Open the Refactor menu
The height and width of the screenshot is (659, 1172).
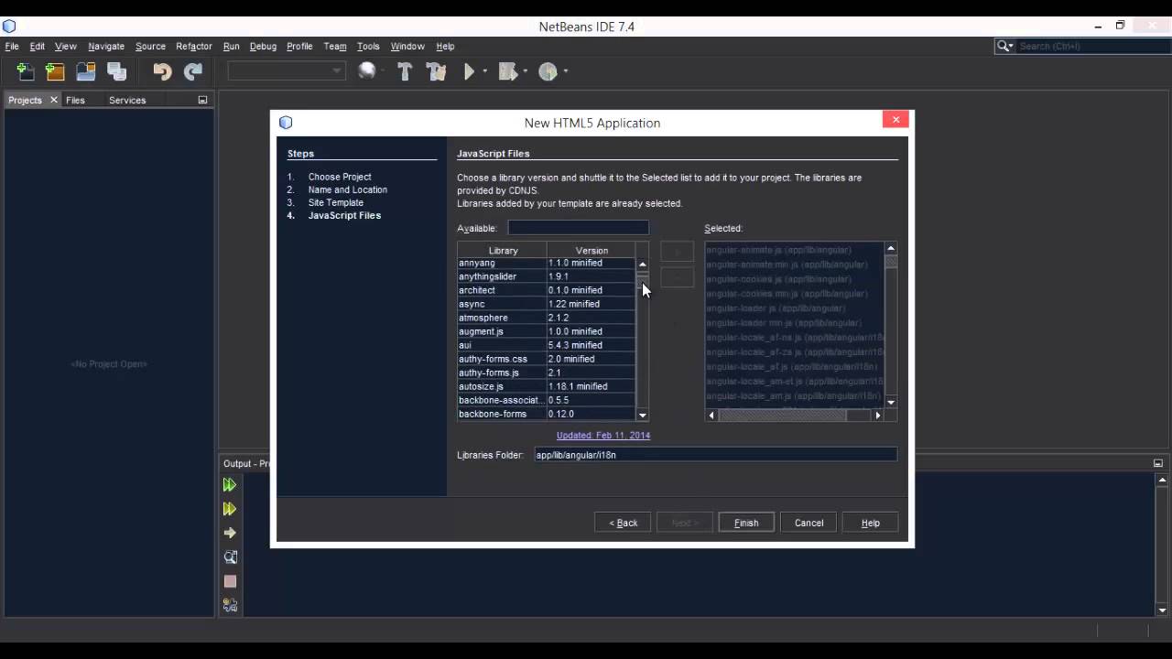194,46
